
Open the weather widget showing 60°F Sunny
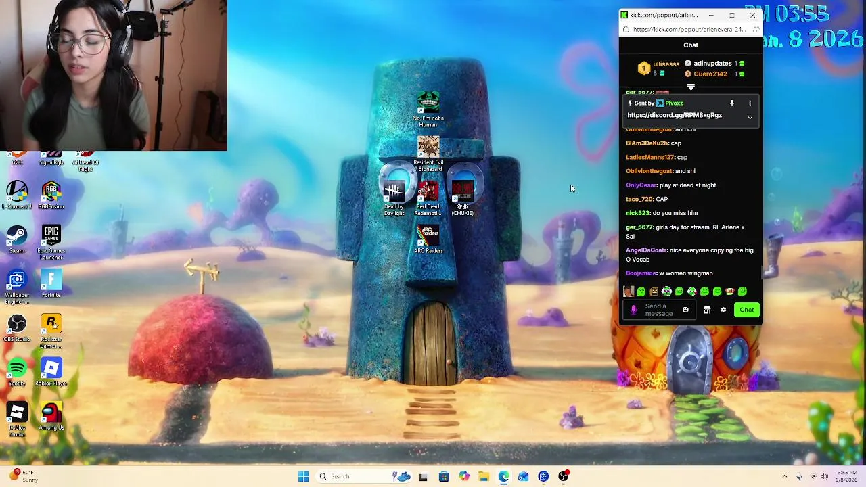pos(24,476)
